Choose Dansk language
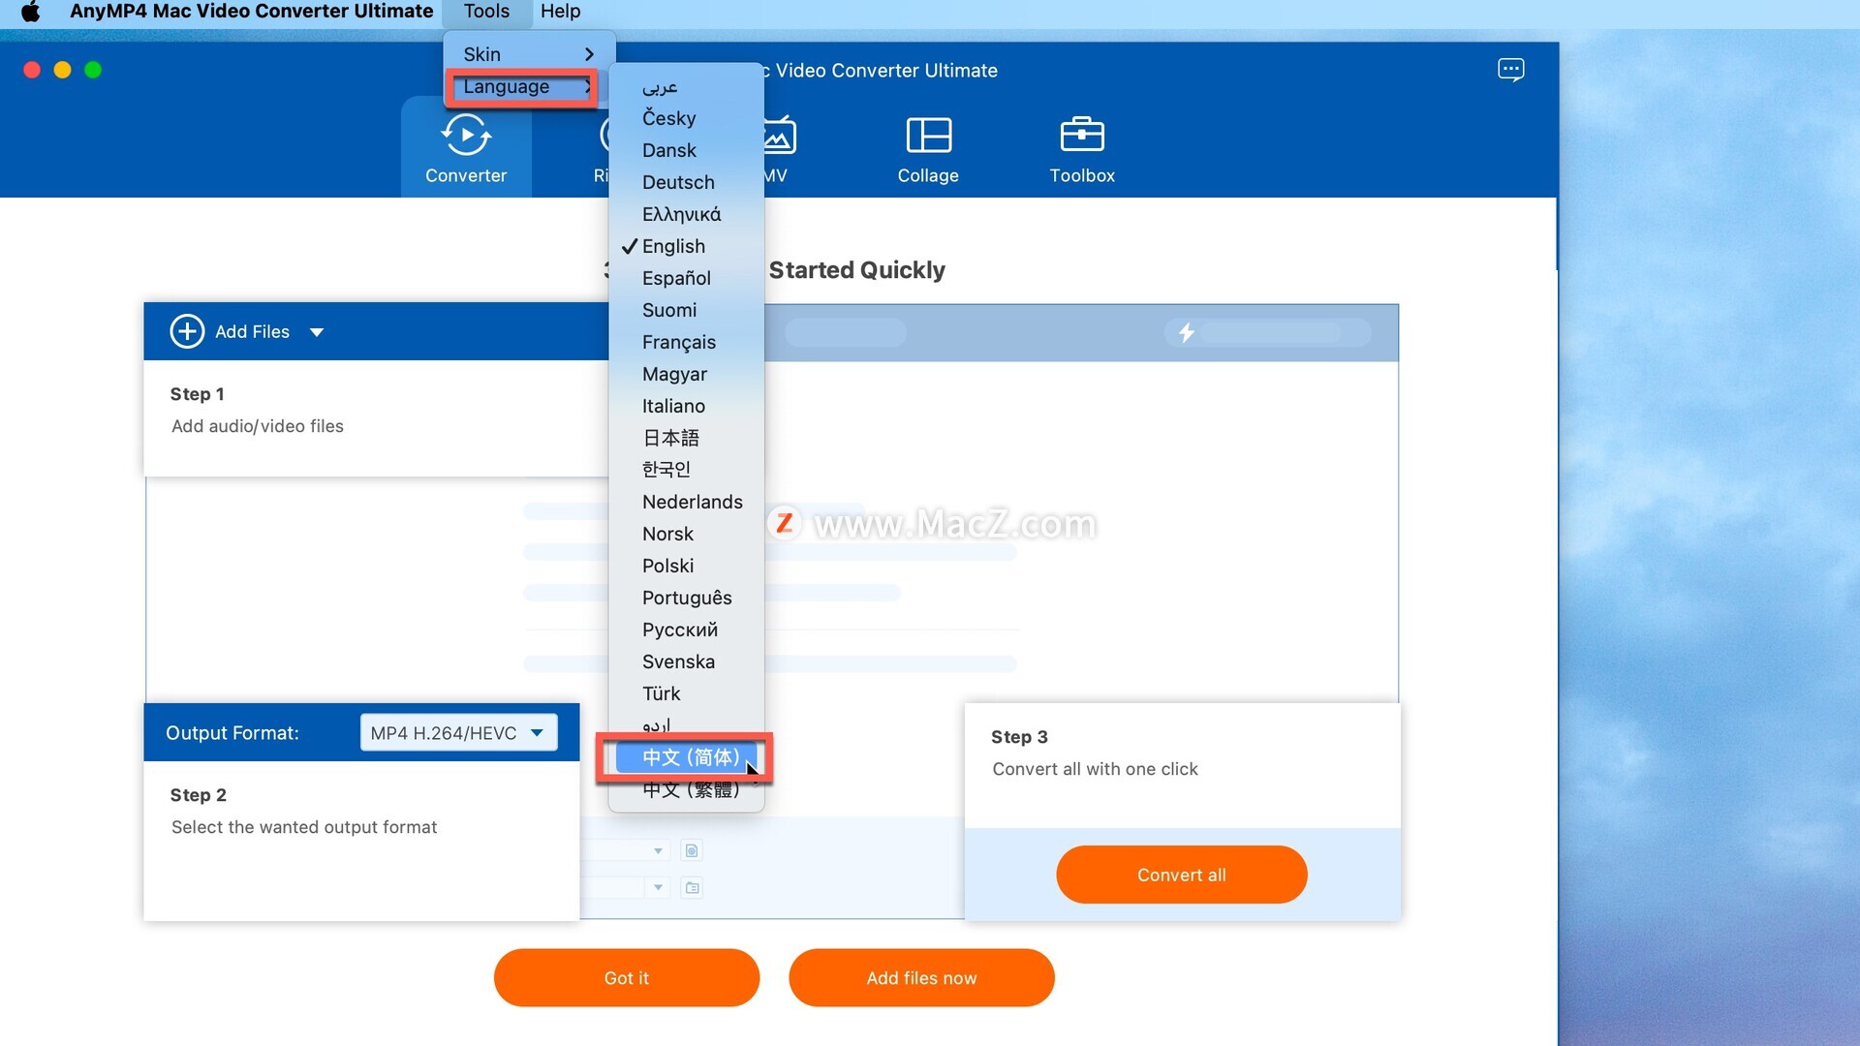This screenshot has width=1860, height=1046. (x=686, y=150)
